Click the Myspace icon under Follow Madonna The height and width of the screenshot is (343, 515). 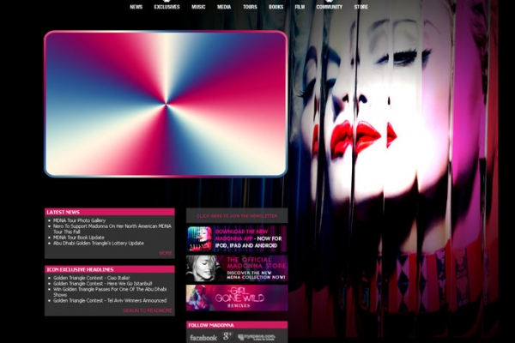click(x=257, y=337)
